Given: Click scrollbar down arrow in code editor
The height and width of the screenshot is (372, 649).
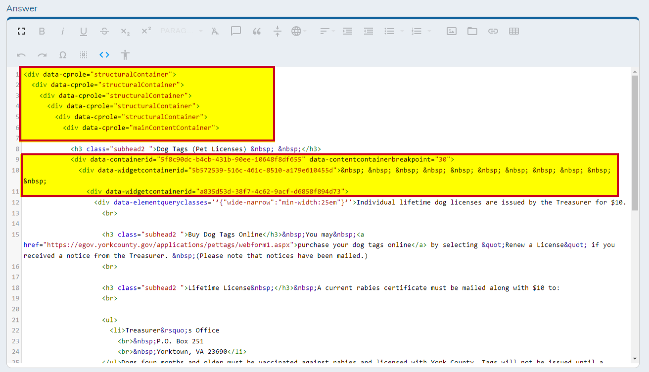Looking at the screenshot, I should [x=635, y=359].
